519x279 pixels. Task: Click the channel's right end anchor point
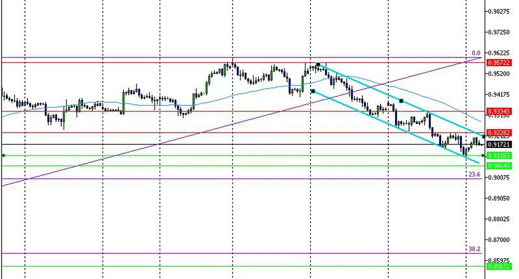click(x=483, y=136)
